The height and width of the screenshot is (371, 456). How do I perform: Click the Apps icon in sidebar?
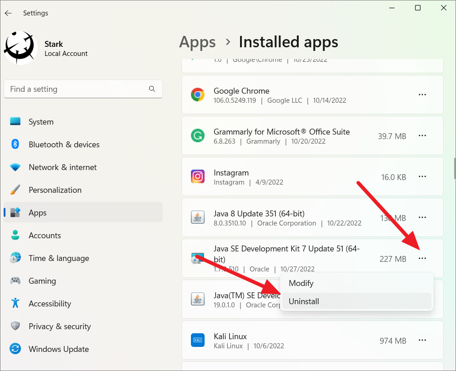[x=15, y=212]
